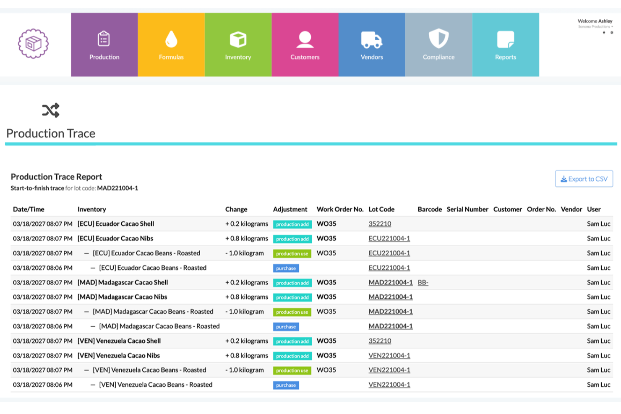Click the shuffle icon above Production Trace

[x=50, y=110]
